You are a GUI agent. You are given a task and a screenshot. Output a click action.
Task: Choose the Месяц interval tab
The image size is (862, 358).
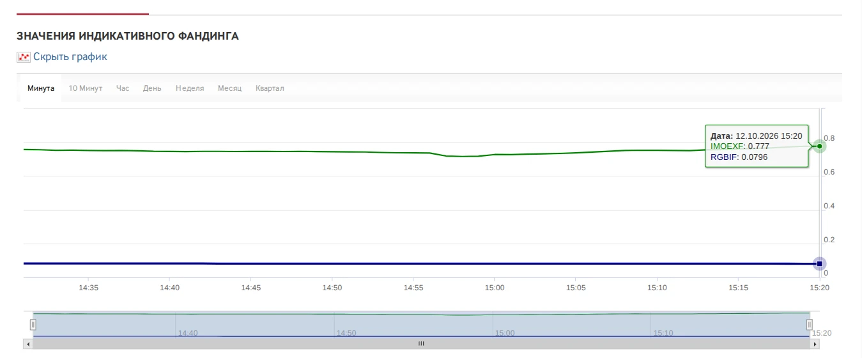(x=229, y=88)
